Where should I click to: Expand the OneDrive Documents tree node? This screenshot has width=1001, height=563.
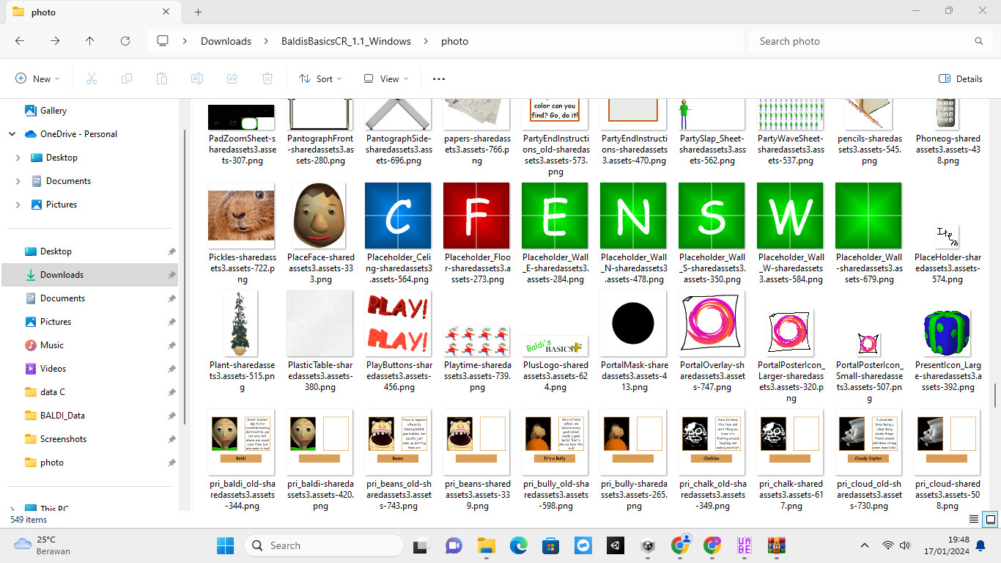coord(18,181)
